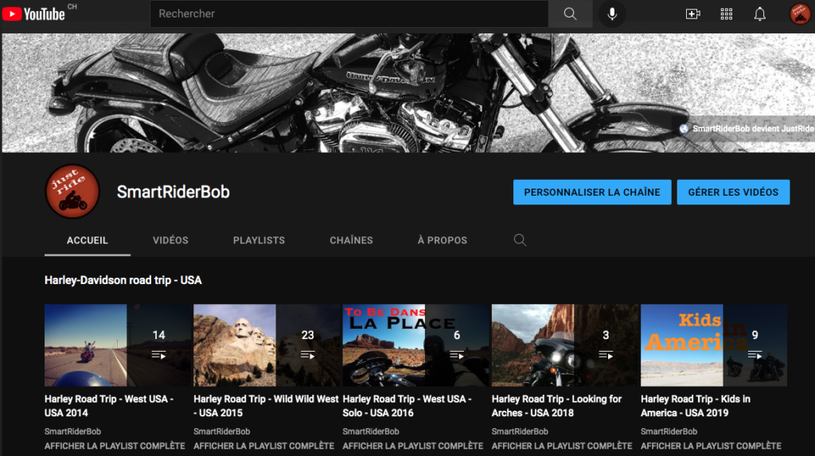Open the account avatar menu
Viewport: 815px width, 456px height.
(x=799, y=14)
